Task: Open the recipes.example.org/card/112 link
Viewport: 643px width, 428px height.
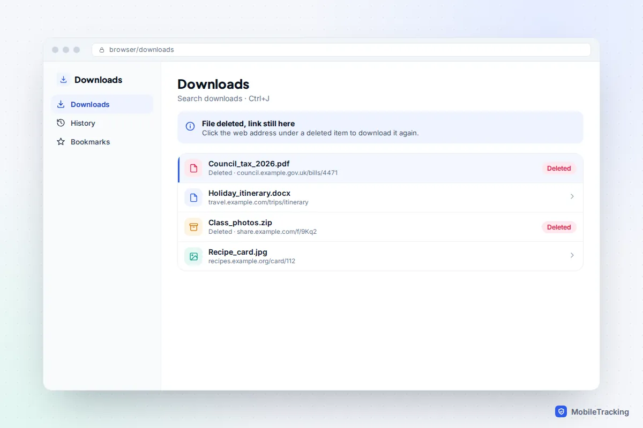Action: [x=252, y=261]
